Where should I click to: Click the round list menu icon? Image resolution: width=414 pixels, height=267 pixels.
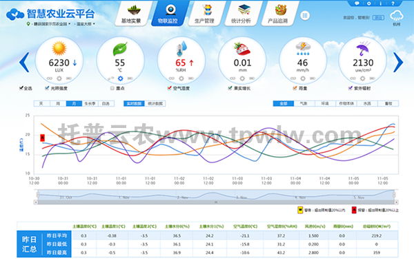coord(305,16)
